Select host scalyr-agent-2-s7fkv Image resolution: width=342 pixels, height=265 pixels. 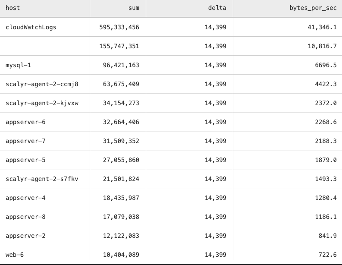[x=42, y=179]
